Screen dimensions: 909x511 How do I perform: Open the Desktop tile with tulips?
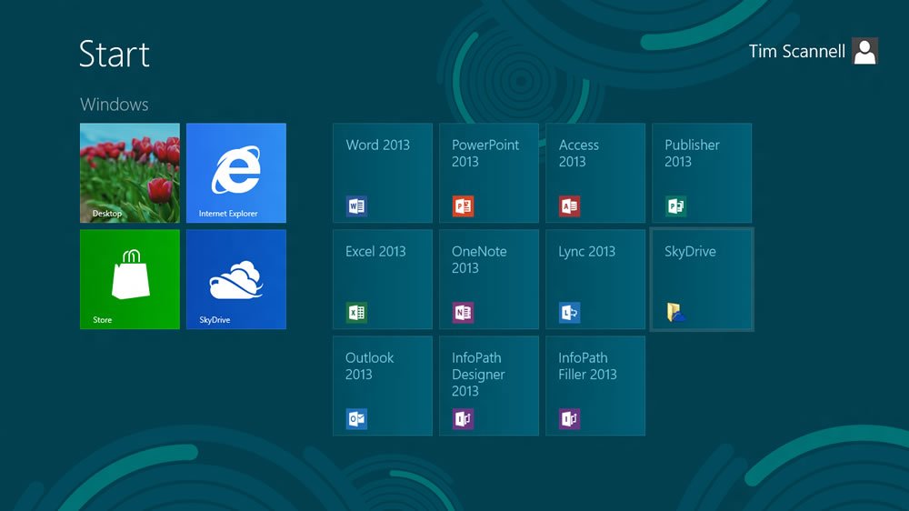(130, 173)
